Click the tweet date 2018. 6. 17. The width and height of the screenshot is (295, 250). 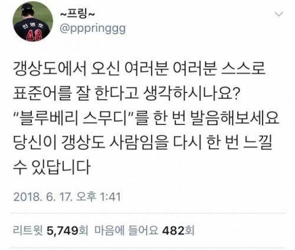point(42,196)
